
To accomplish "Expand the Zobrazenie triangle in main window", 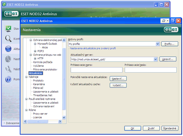I will point(4,123).
